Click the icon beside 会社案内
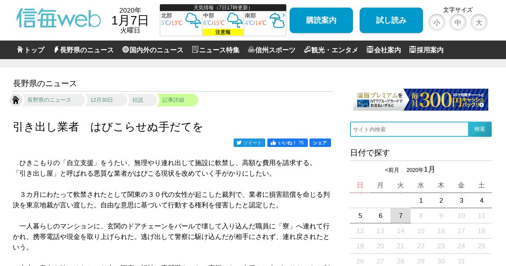The image size is (506, 266). [x=370, y=49]
